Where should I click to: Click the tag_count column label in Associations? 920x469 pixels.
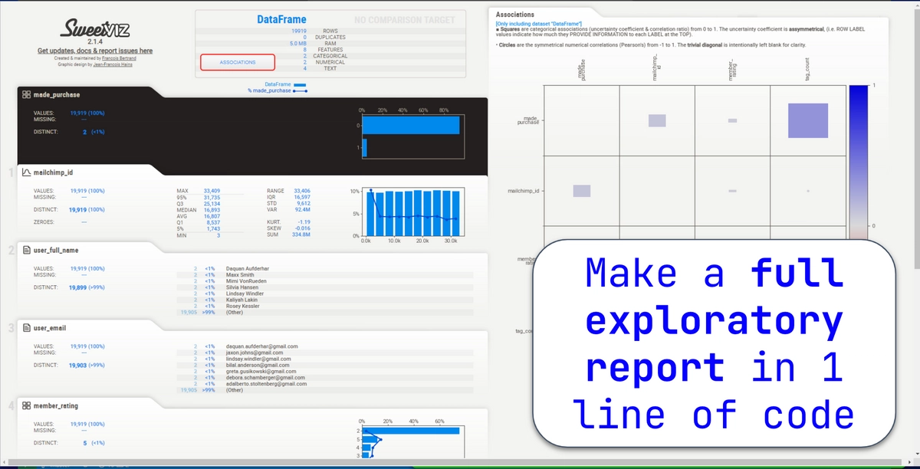click(808, 69)
